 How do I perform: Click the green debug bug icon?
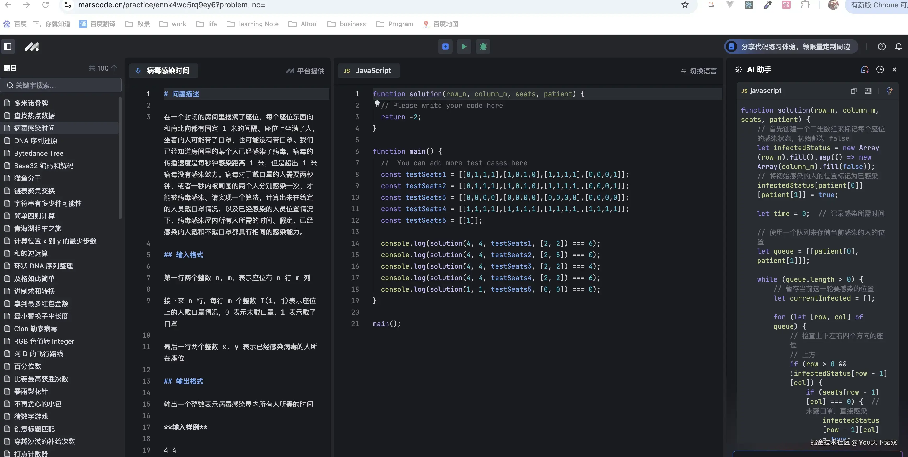click(x=483, y=46)
